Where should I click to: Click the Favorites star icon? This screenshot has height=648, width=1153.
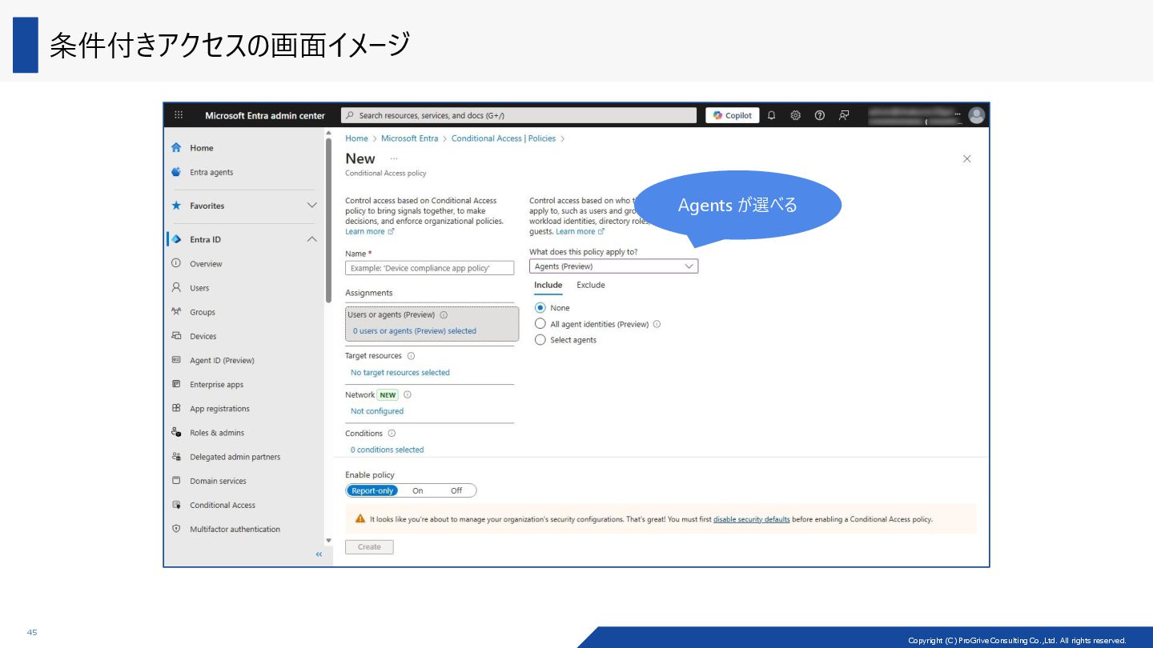pos(176,206)
